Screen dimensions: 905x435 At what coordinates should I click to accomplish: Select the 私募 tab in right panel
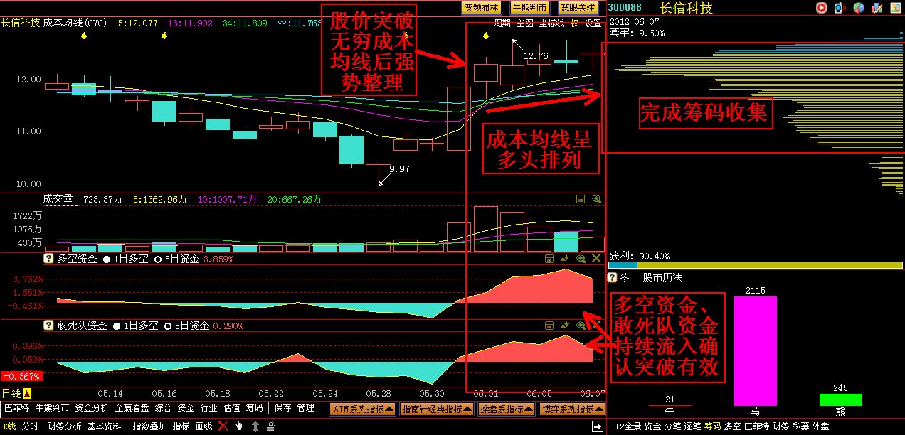800,426
